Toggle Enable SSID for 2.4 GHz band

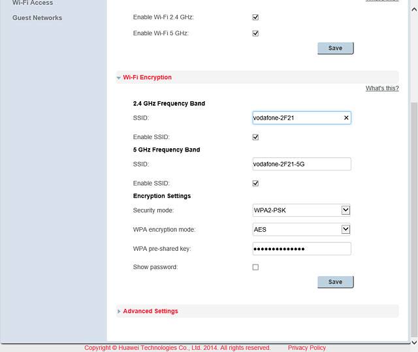(255, 137)
